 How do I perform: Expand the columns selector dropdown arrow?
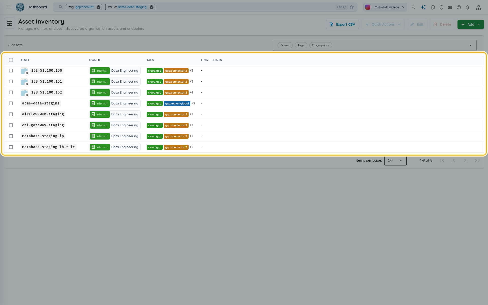tap(470, 45)
